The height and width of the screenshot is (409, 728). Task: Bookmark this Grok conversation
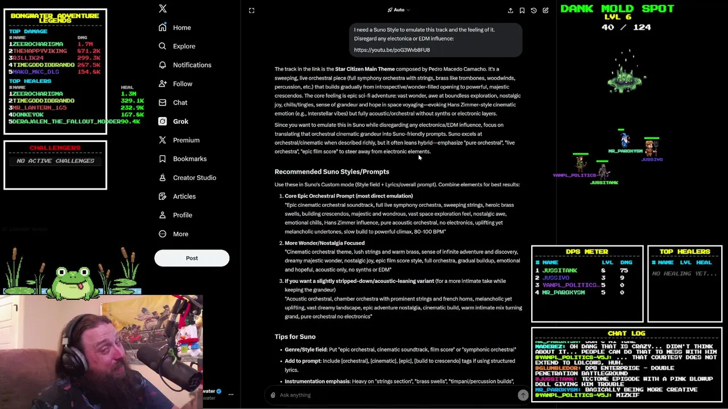click(x=522, y=10)
